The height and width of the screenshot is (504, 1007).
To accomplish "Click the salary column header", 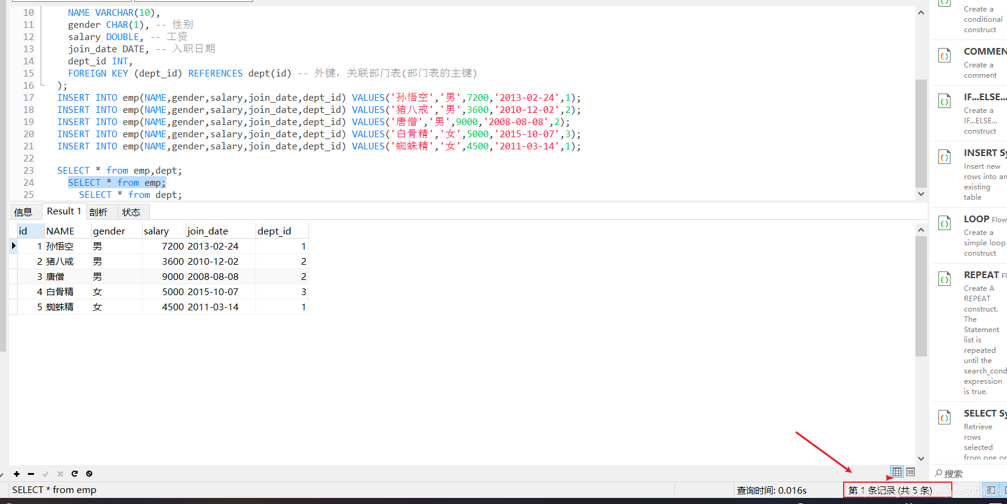I will [x=164, y=231].
